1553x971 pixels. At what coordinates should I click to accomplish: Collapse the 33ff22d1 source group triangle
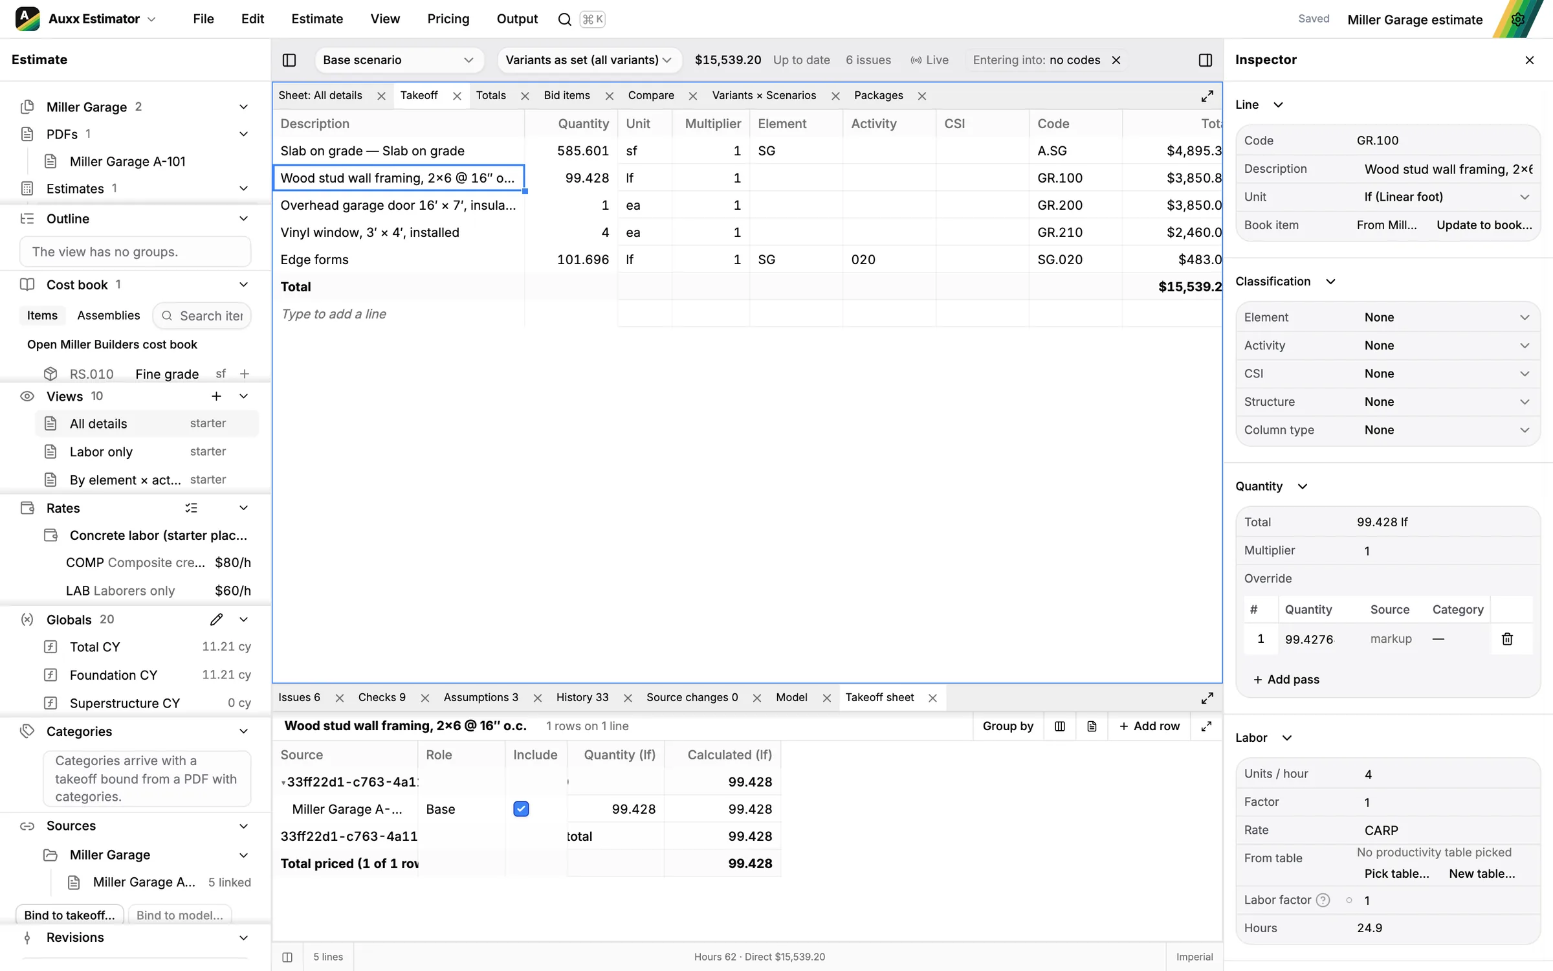(x=283, y=783)
